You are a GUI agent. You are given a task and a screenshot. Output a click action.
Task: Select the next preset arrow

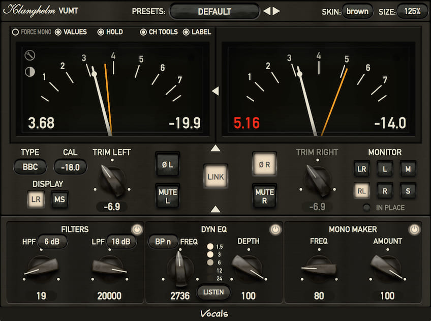pos(276,11)
